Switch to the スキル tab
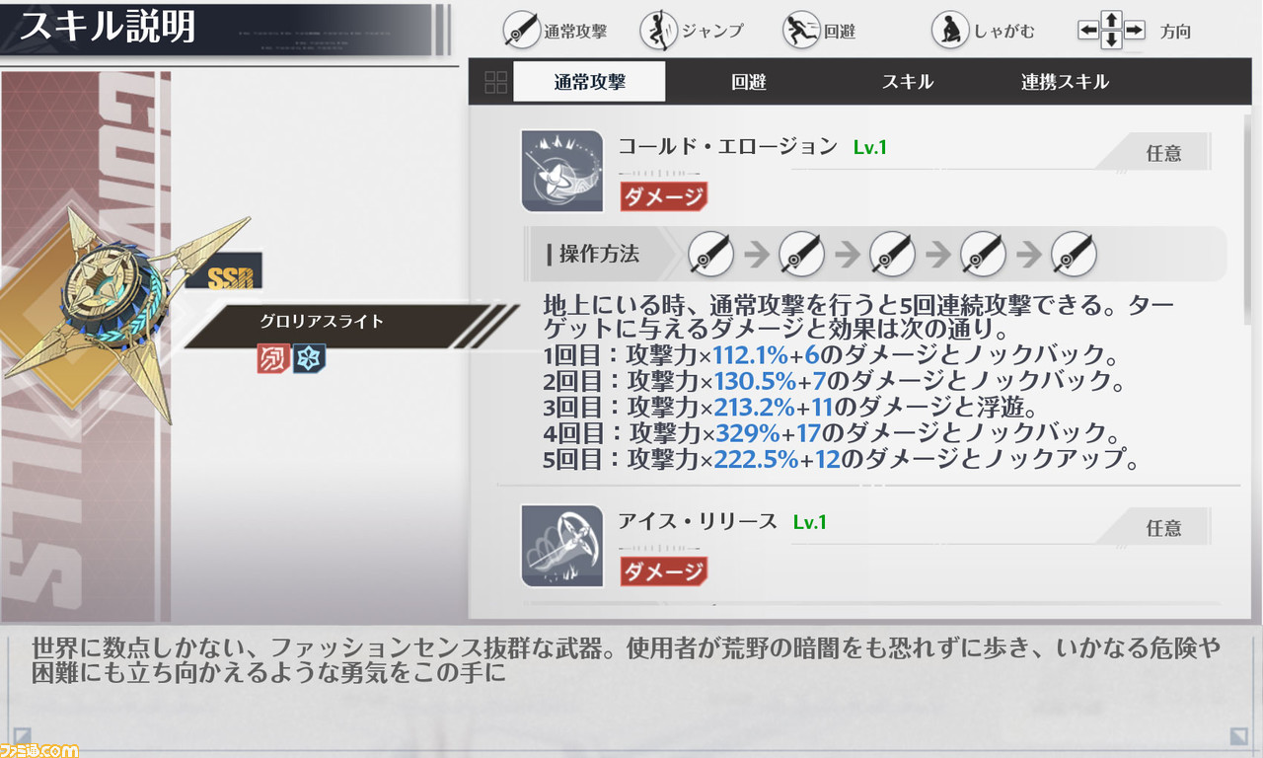1263x758 pixels. (908, 82)
